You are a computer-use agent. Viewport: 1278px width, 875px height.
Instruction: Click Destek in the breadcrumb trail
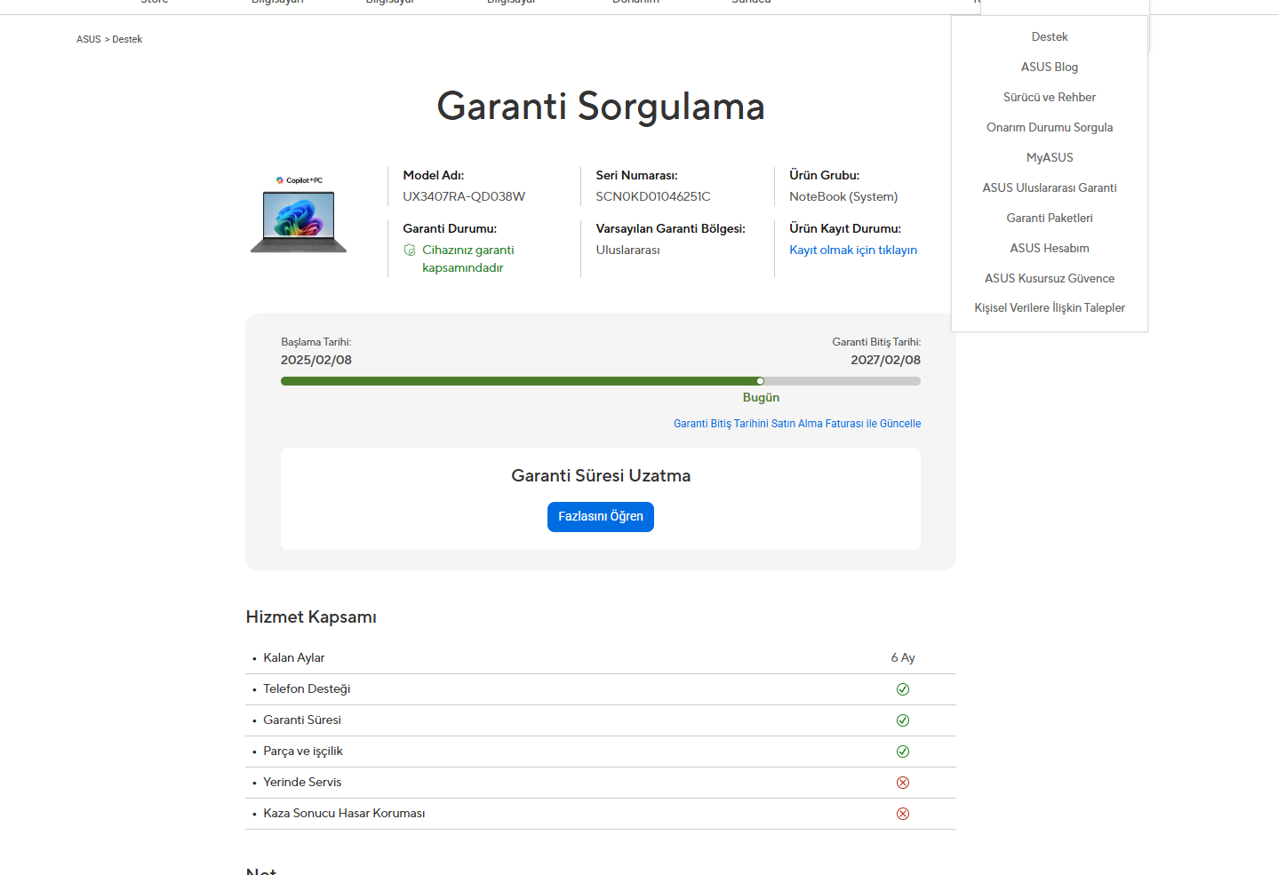[x=127, y=39]
